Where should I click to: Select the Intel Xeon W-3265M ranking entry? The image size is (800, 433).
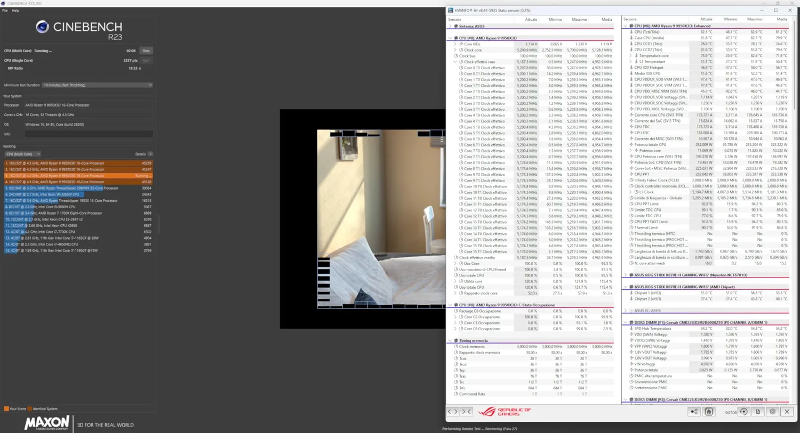[x=78, y=194]
